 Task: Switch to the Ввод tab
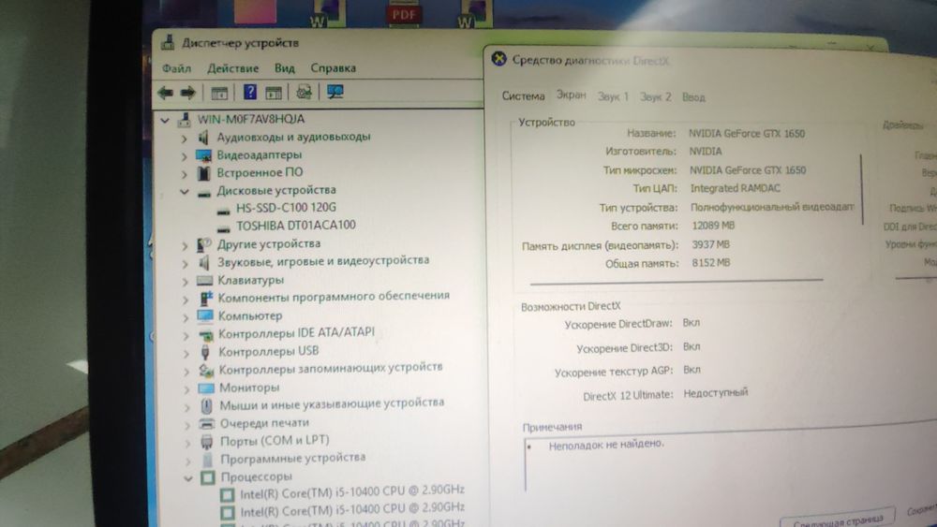point(693,97)
